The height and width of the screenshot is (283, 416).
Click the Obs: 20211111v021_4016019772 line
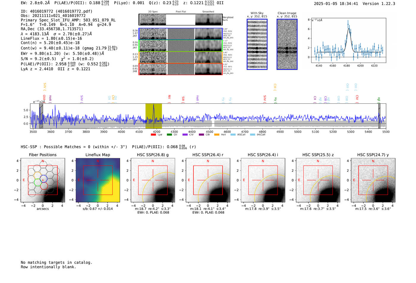[x=53, y=15]
